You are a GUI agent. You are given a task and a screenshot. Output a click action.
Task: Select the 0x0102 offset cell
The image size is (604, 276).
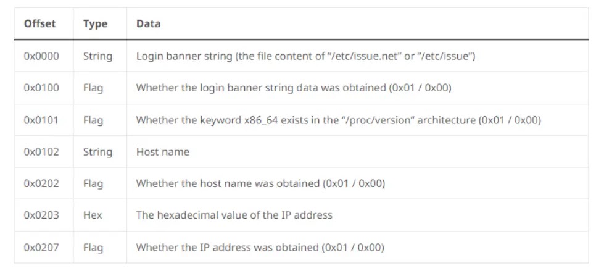coord(41,152)
